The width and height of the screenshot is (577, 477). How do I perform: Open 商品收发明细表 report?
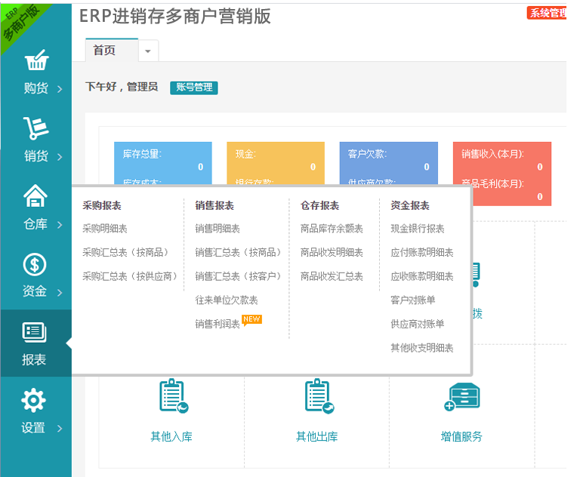tap(332, 253)
